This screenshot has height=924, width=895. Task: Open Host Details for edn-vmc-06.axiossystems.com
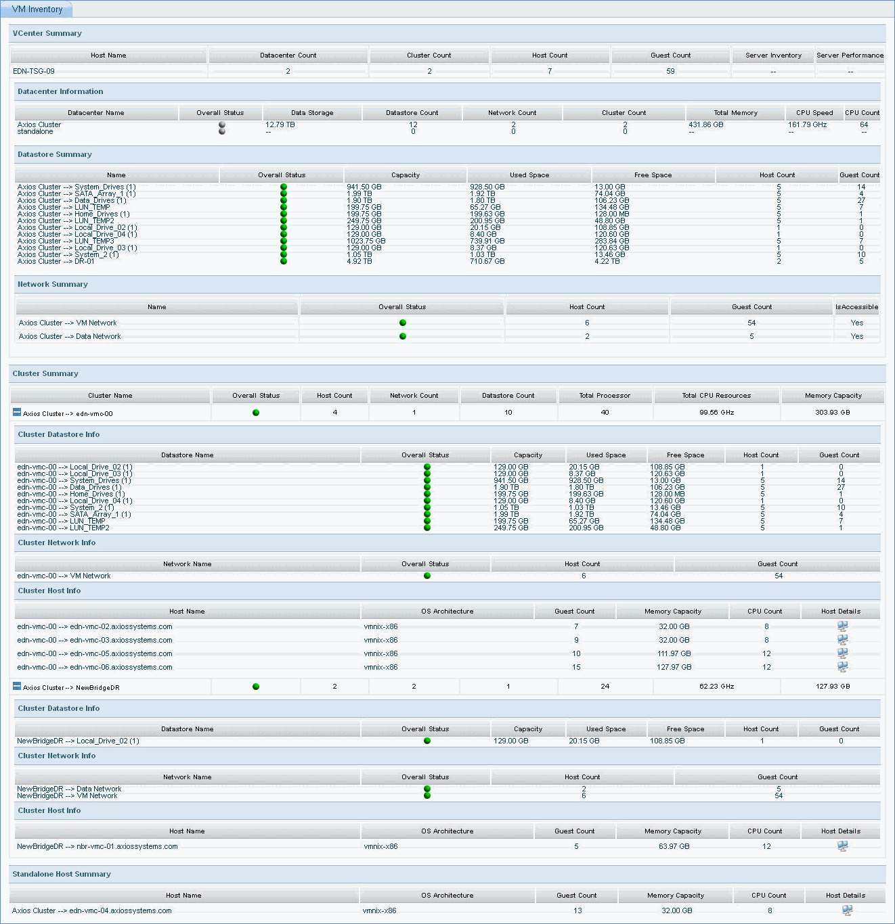point(842,667)
